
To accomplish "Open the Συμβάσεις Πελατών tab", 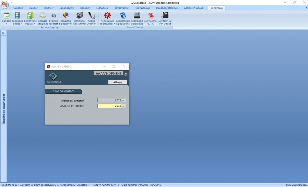I will (x=167, y=8).
